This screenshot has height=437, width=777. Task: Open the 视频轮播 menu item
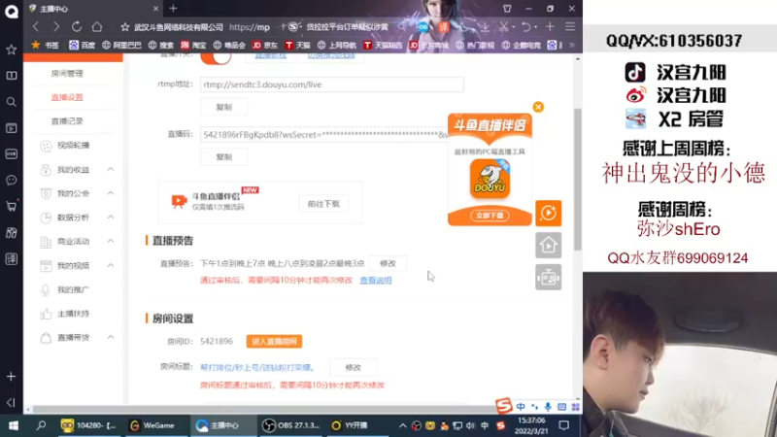(x=73, y=145)
